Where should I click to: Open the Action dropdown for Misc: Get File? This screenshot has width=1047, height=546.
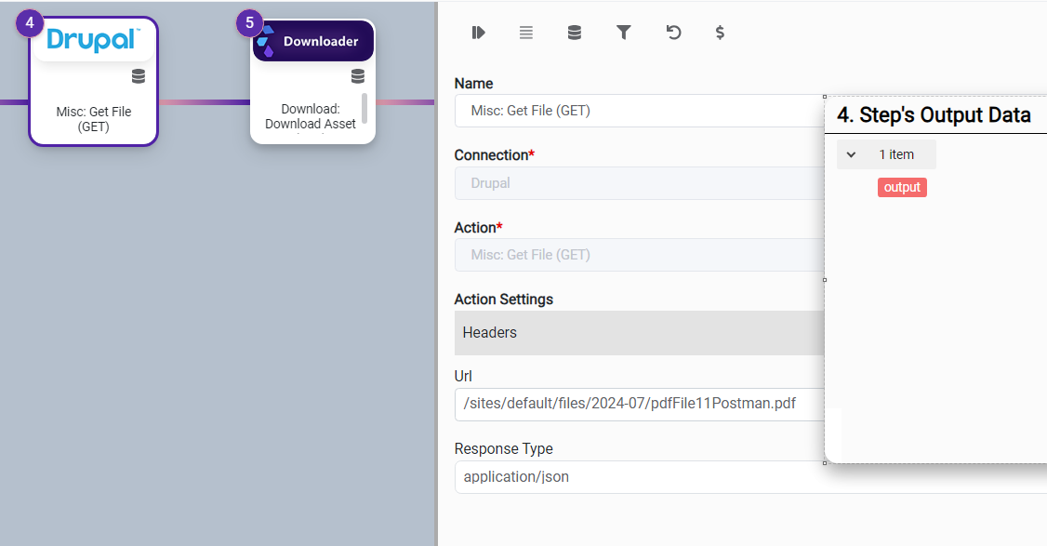(639, 255)
